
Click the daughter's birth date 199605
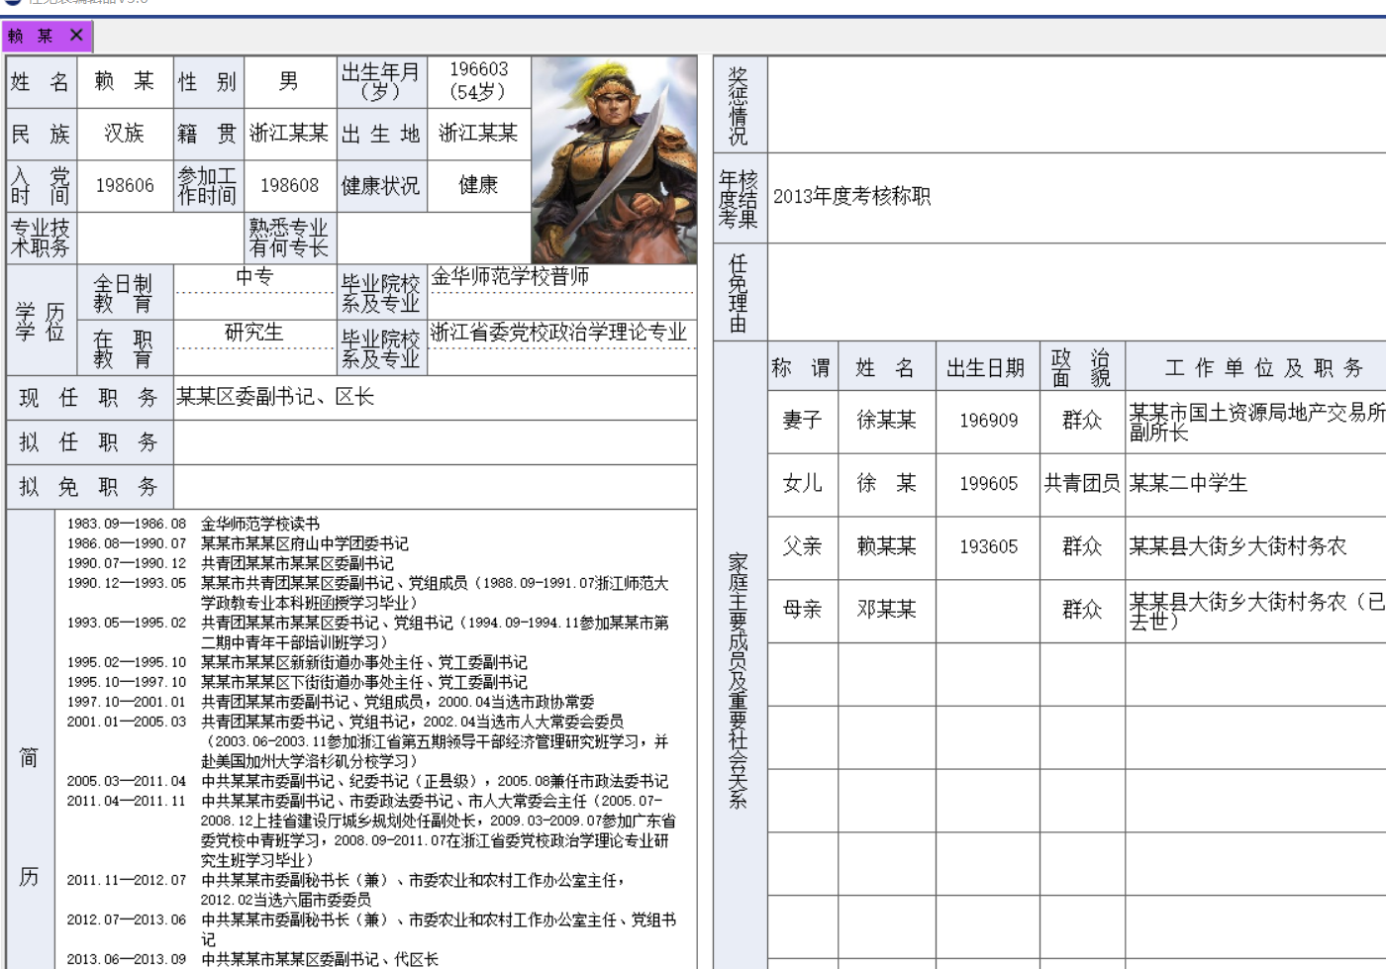pyautogui.click(x=988, y=484)
